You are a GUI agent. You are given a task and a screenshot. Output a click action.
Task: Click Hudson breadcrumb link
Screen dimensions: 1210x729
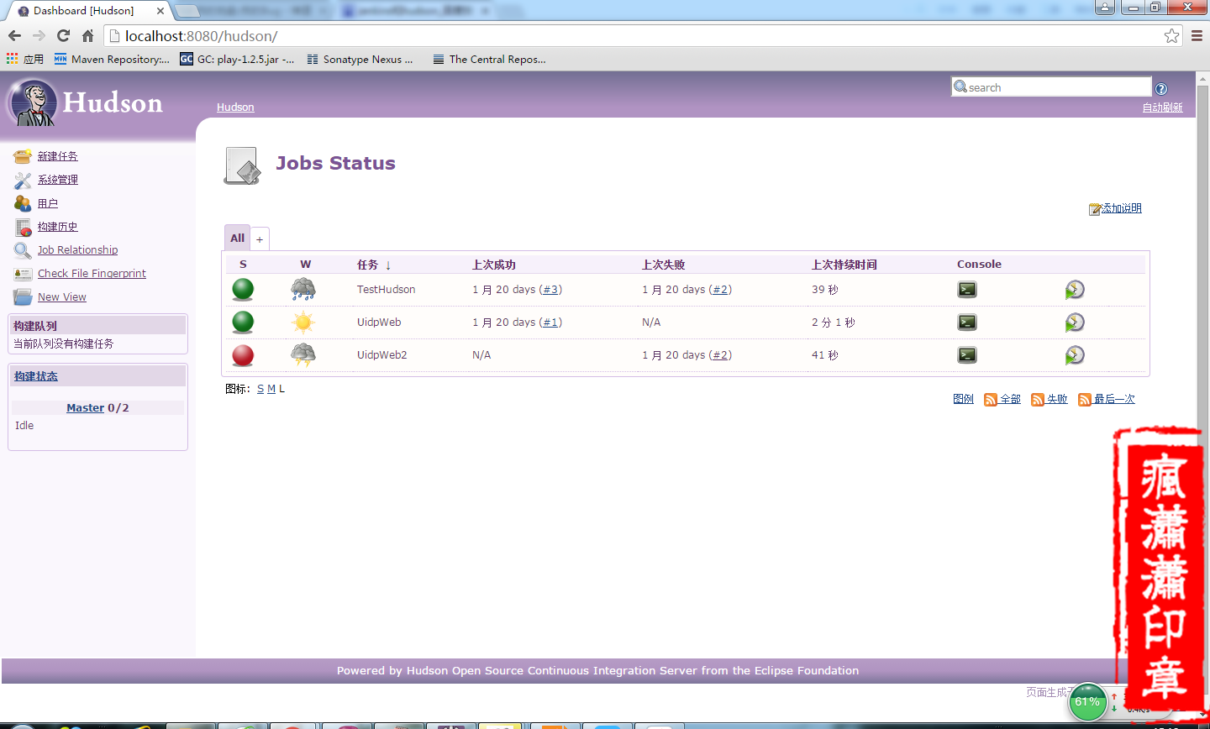pos(235,108)
